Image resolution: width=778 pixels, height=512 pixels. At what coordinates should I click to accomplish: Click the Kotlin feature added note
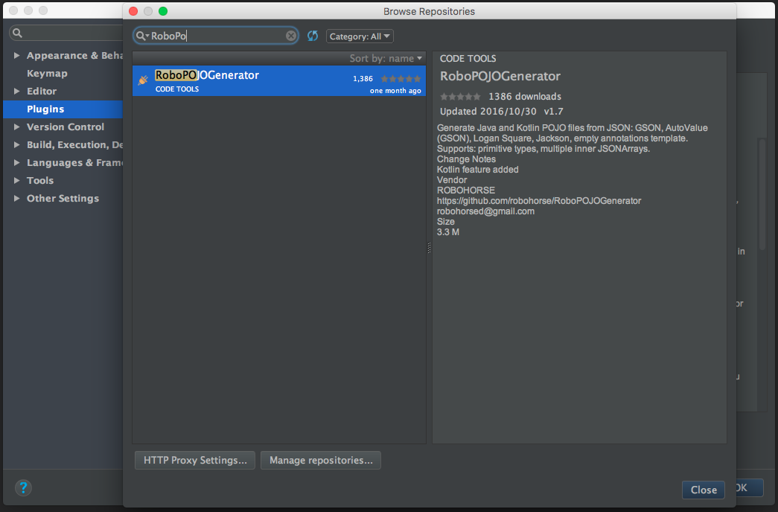pos(478,170)
